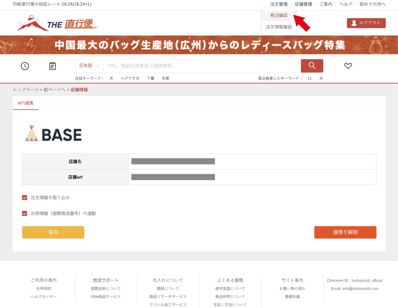The height and width of the screenshot is (308, 398).
Task: Open footer link 基礎知識
Action: pyautogui.click(x=292, y=297)
